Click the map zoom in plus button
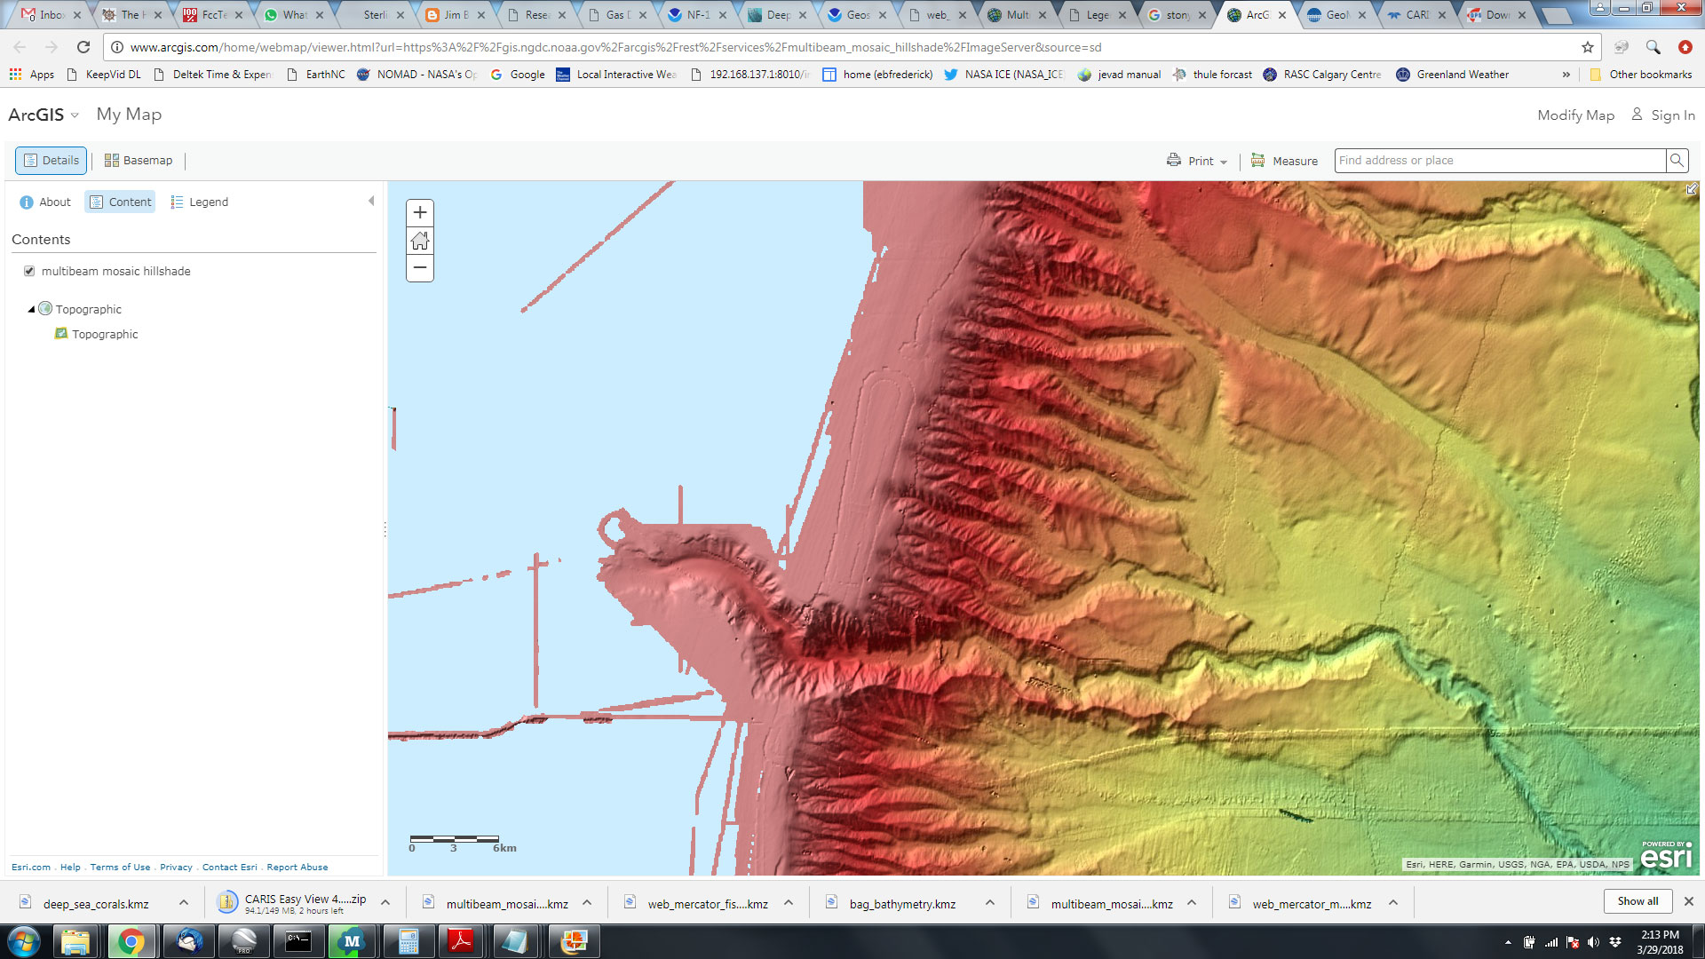 [420, 212]
